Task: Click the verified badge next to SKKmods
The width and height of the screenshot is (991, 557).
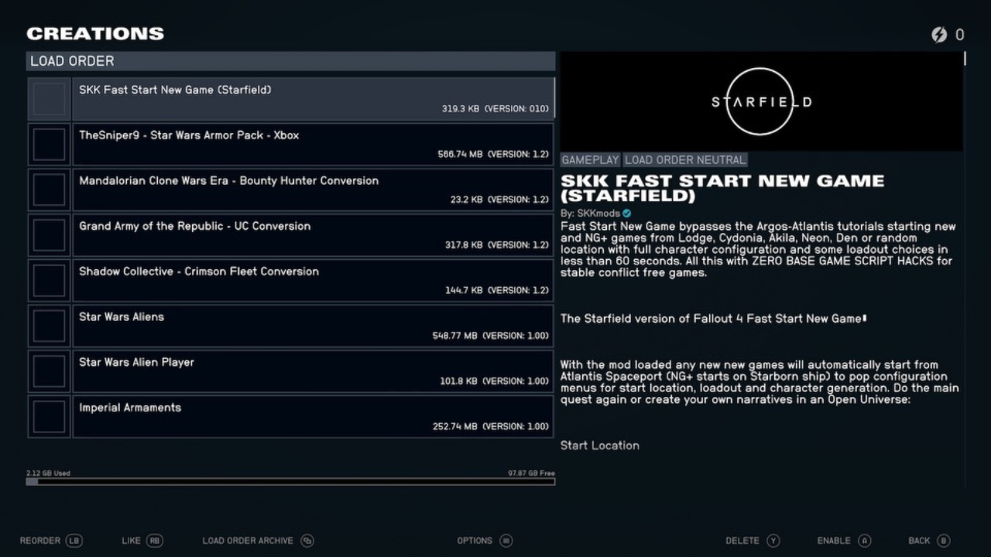Action: 627,213
